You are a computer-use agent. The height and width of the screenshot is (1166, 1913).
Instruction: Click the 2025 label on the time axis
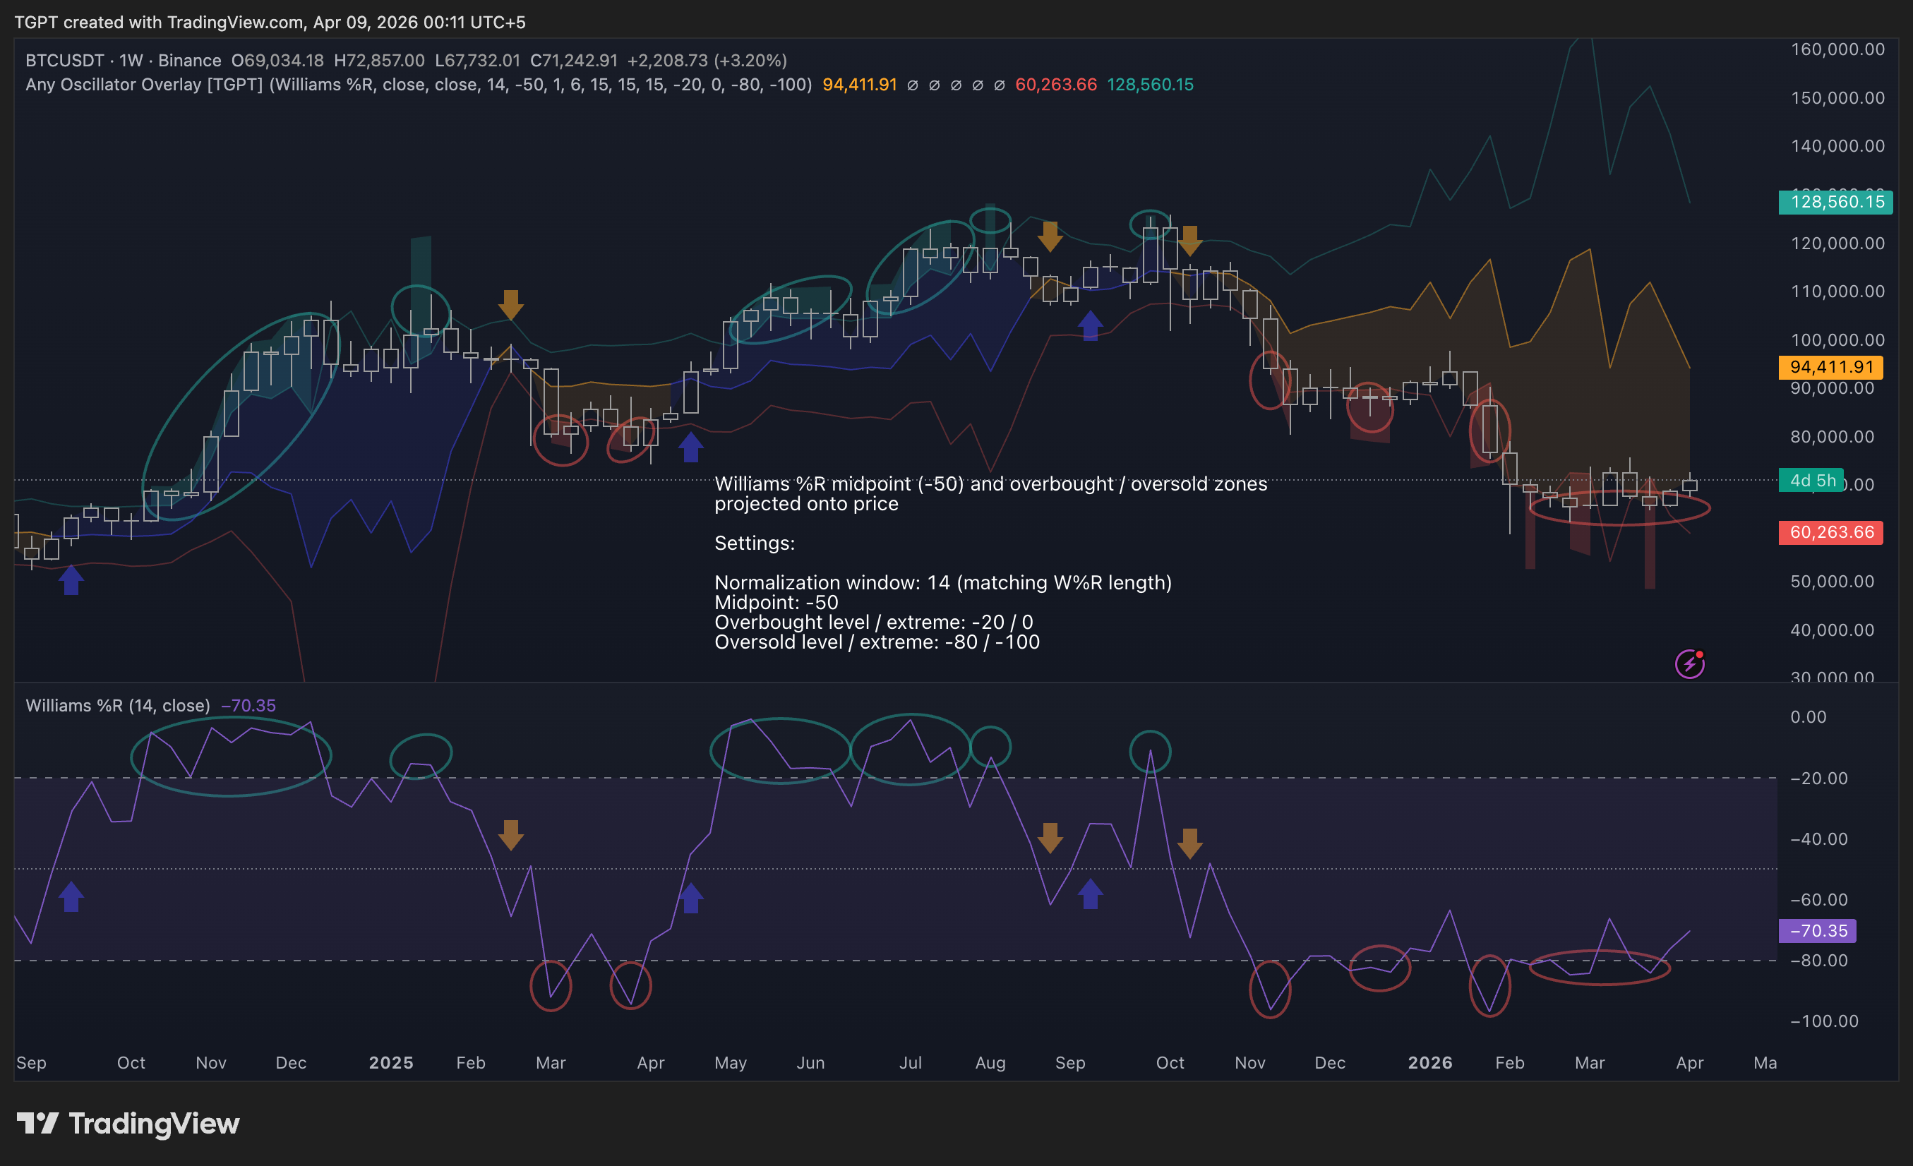click(x=390, y=1063)
